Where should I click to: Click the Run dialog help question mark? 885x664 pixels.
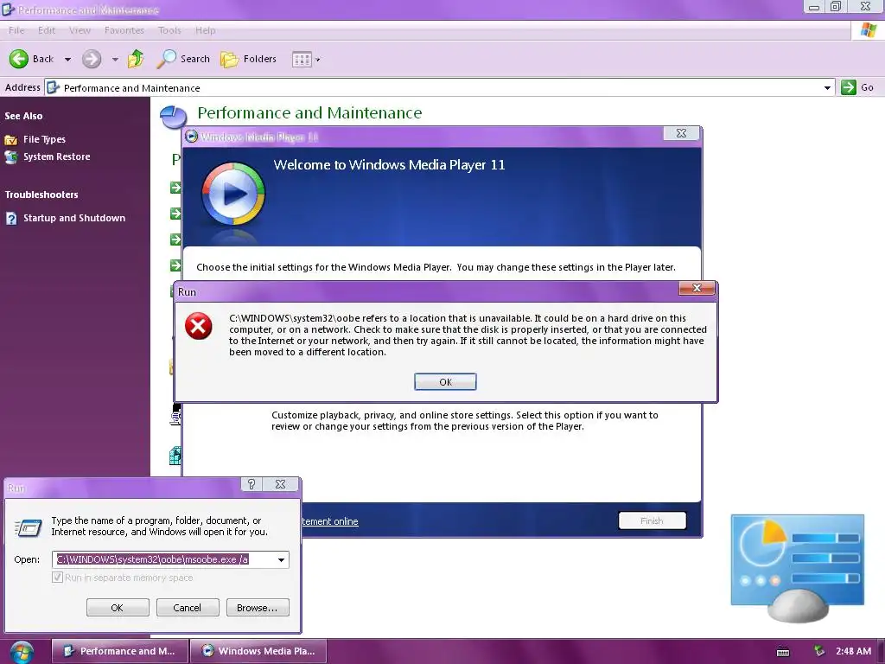[x=251, y=484]
